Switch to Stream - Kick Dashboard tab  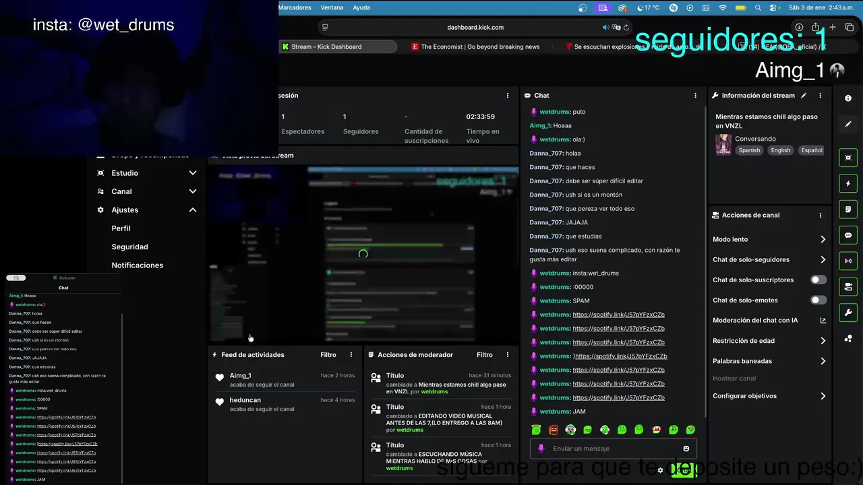pyautogui.click(x=338, y=47)
